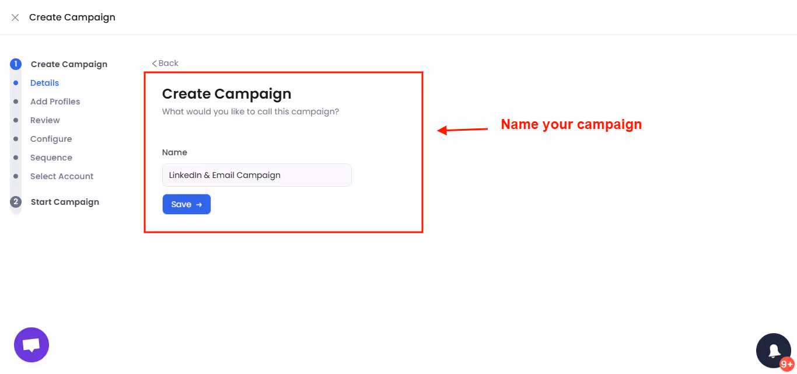The image size is (797, 374).
Task: Select the Review step
Action: [x=45, y=120]
